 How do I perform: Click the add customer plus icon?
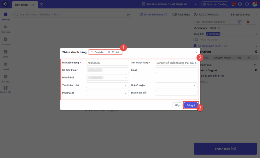pyautogui.click(x=240, y=22)
